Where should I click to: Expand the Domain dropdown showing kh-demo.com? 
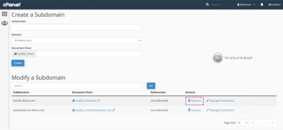pyautogui.click(x=76, y=40)
